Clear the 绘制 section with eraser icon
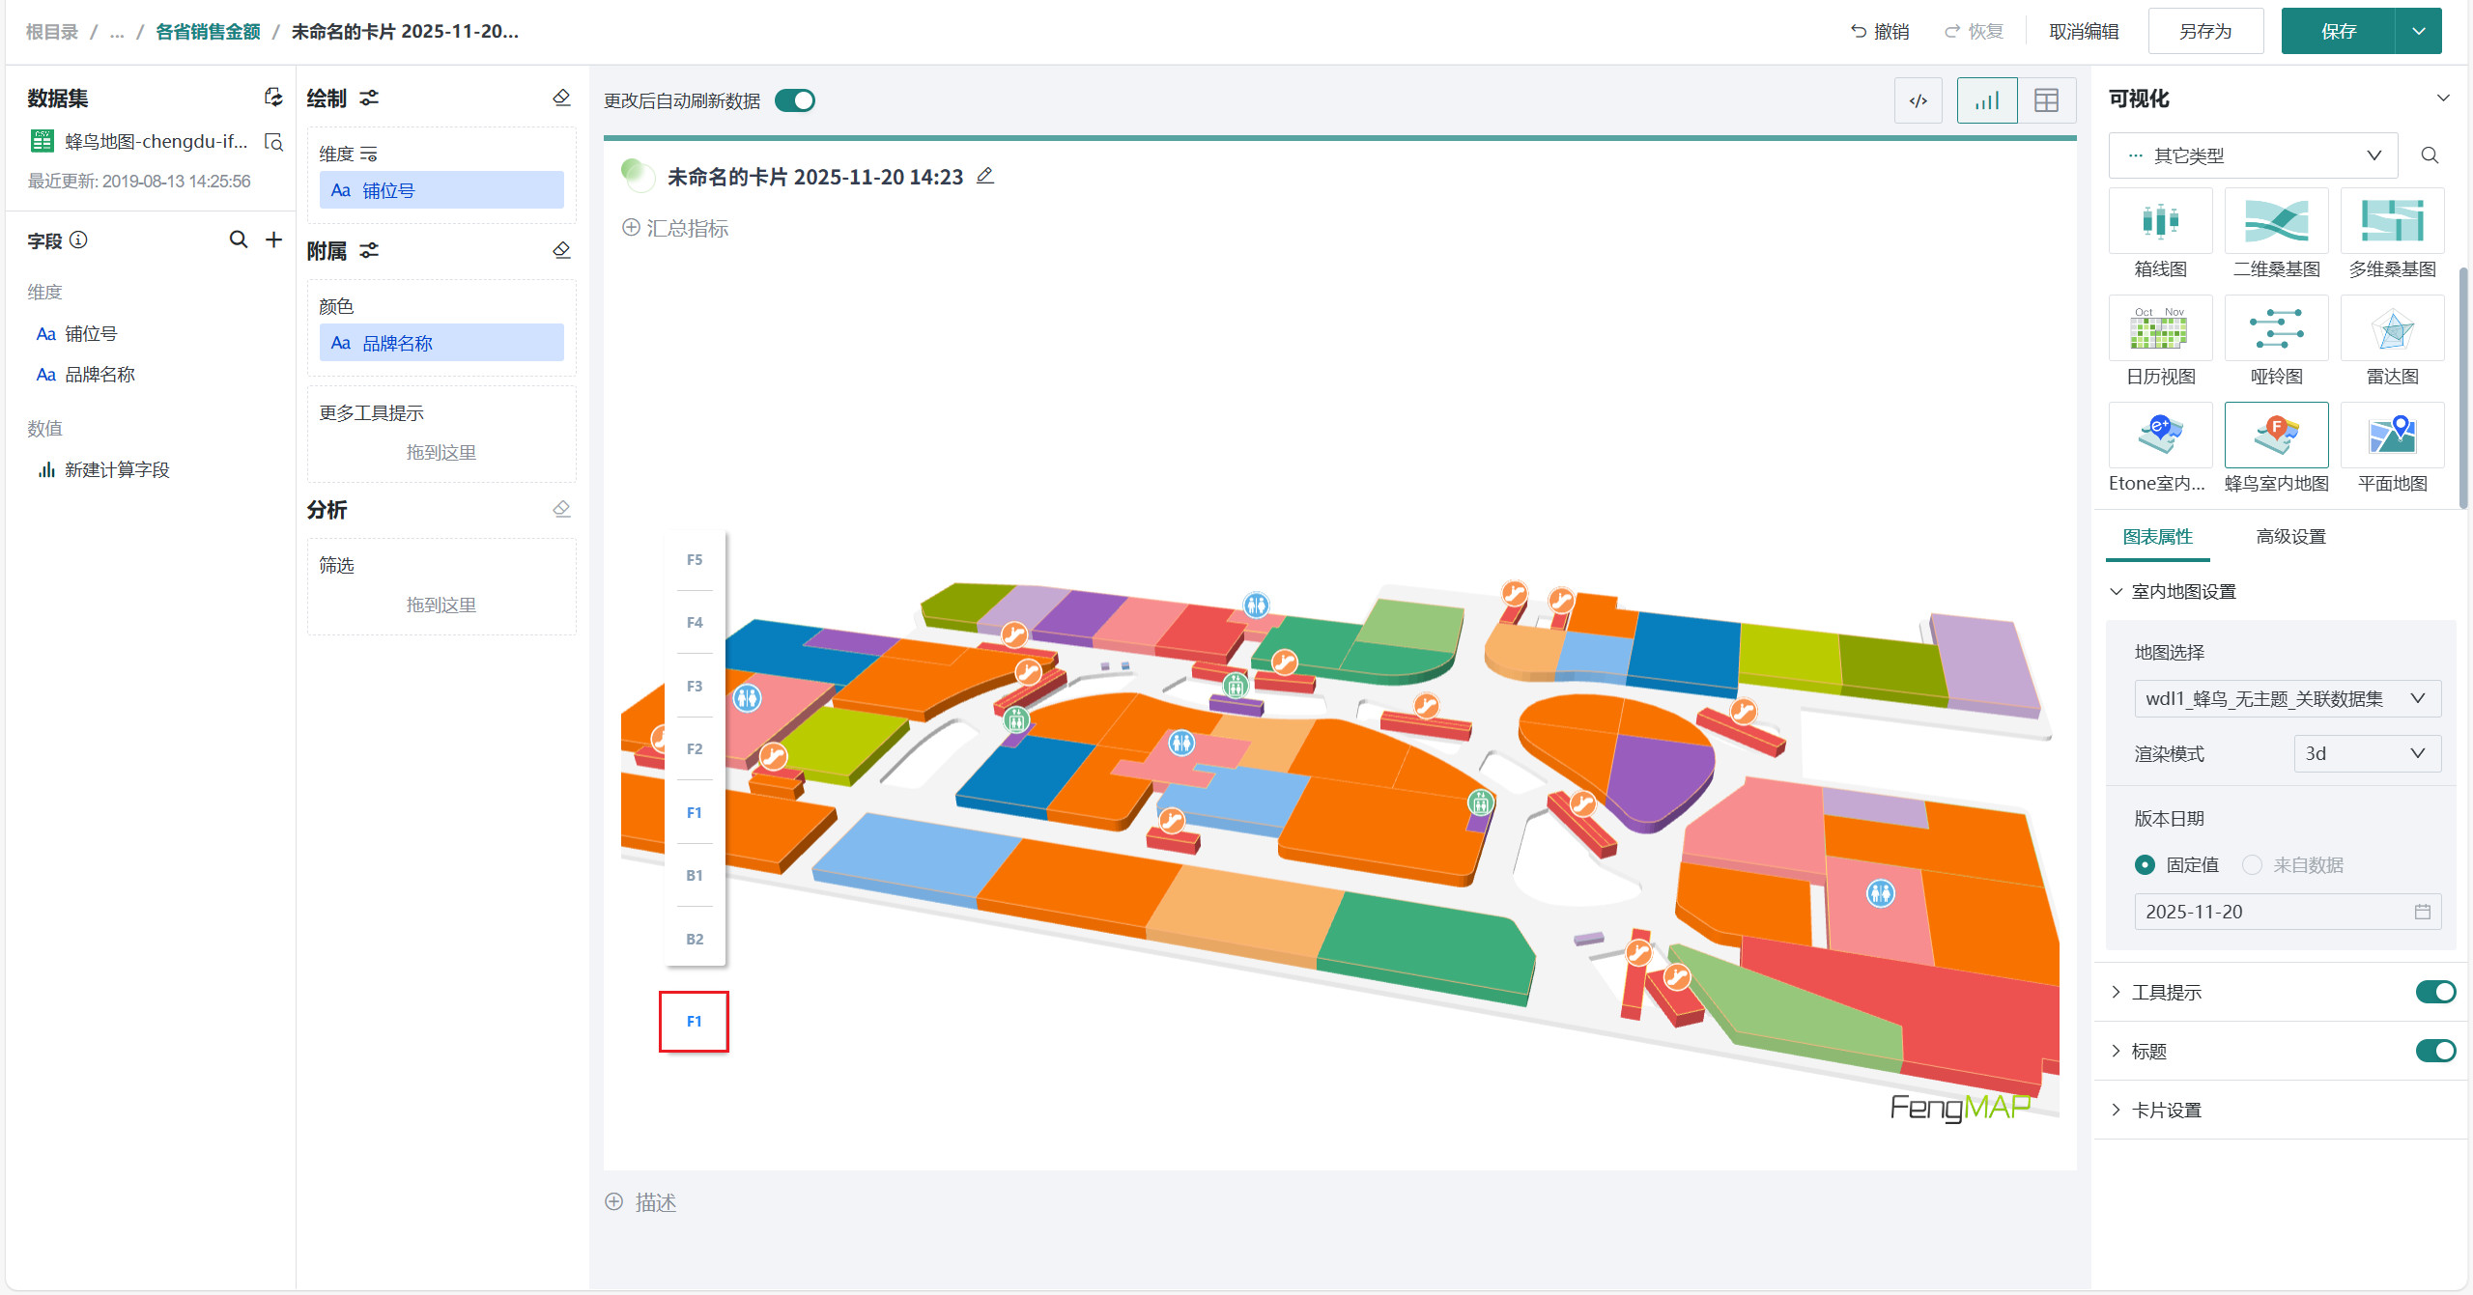The image size is (2473, 1295). tap(561, 98)
